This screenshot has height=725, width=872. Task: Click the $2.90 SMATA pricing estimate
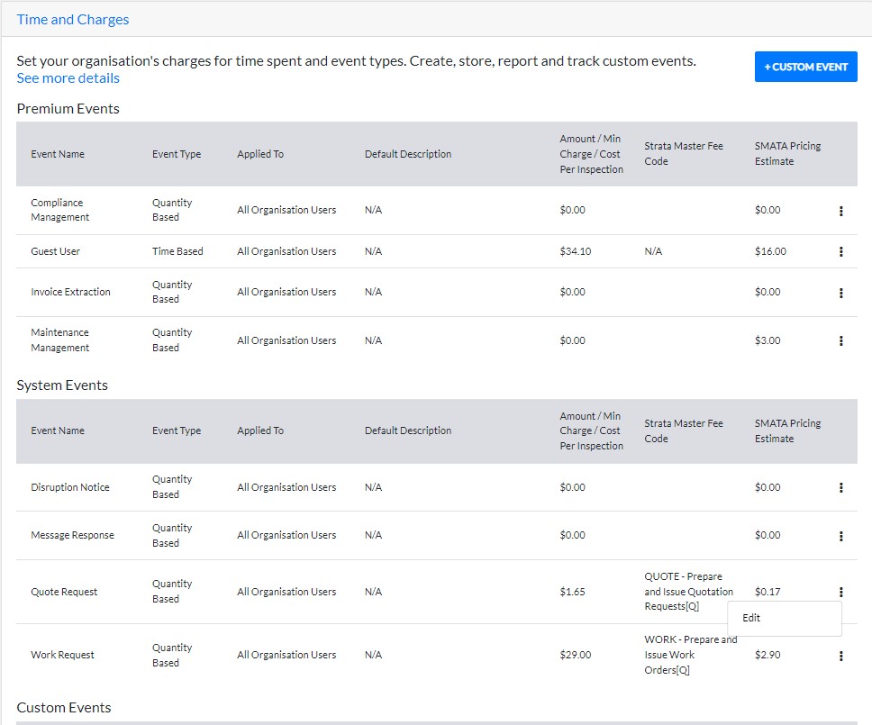click(x=768, y=655)
